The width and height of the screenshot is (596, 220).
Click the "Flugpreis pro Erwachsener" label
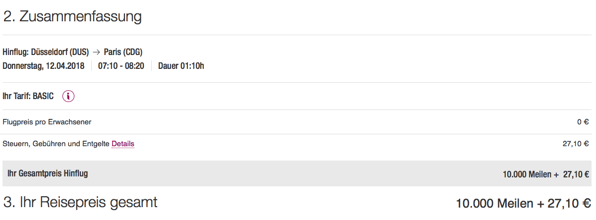click(x=47, y=122)
